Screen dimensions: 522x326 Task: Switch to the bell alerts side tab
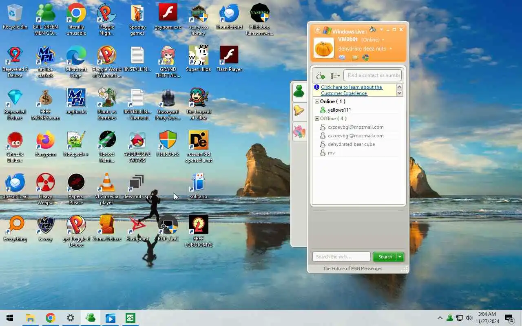tap(299, 110)
